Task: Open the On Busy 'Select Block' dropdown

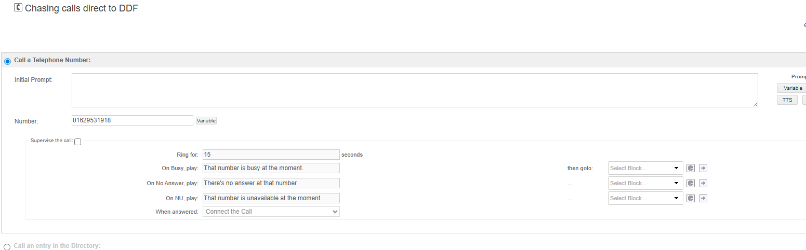Action: tap(645, 168)
